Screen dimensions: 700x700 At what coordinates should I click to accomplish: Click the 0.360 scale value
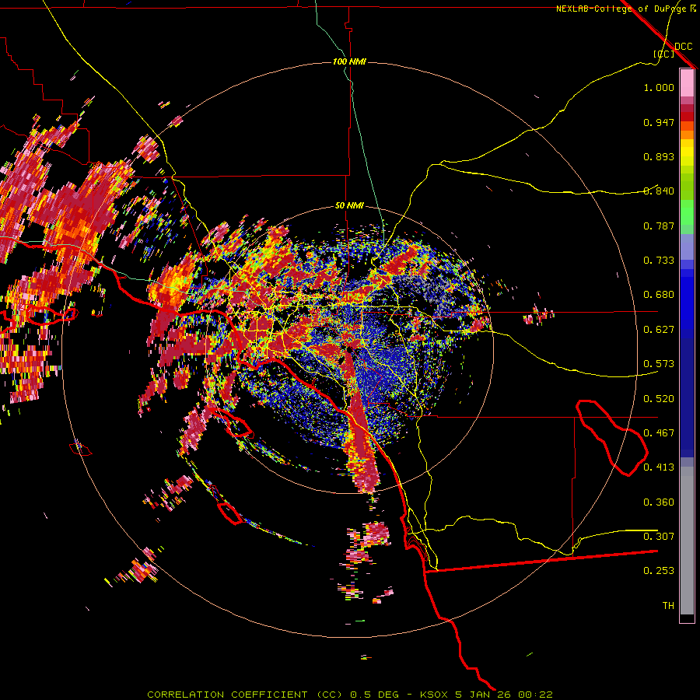click(659, 502)
